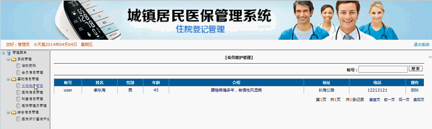Click the 综合信息管理 folder icon
This screenshot has height=129, width=432.
point(14,112)
